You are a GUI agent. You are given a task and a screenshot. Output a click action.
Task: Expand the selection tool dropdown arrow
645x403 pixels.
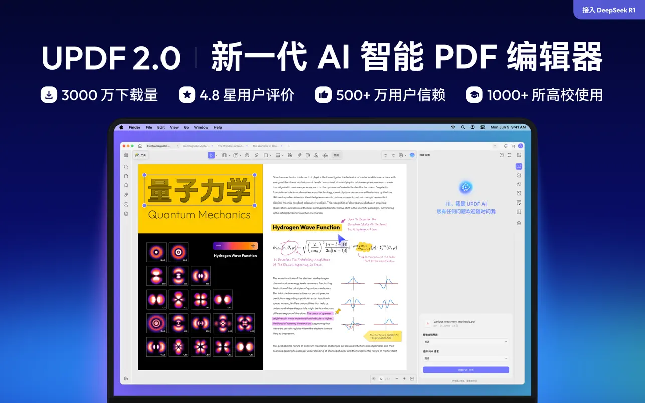tap(217, 155)
